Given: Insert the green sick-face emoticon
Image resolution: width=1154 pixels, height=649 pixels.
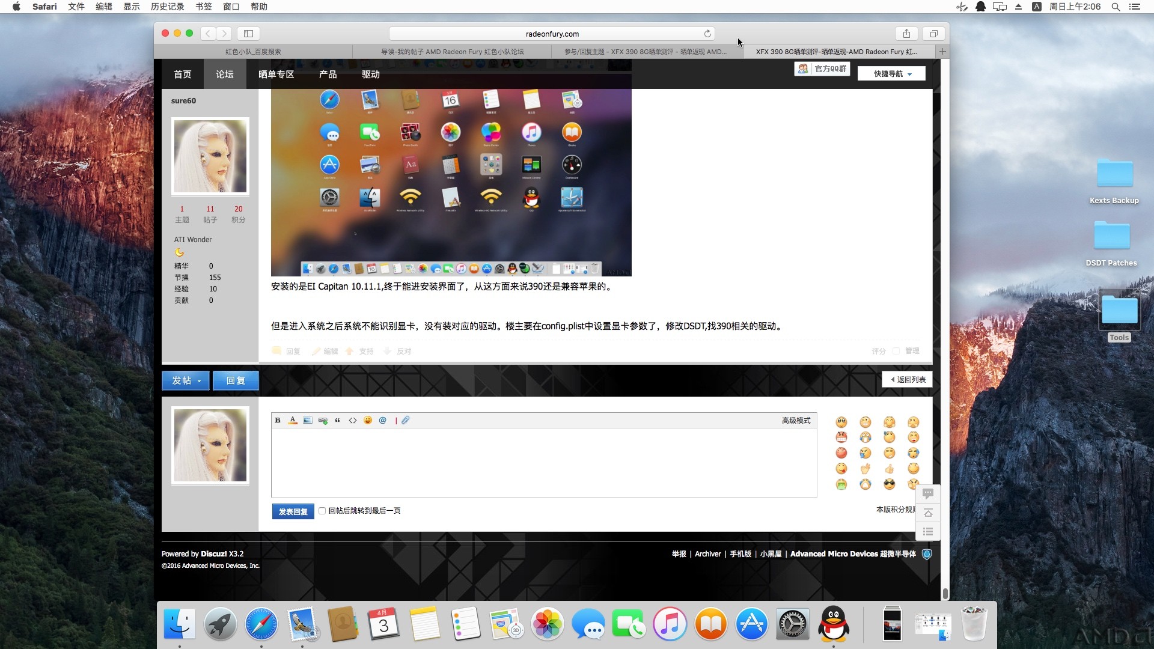Looking at the screenshot, I should (x=841, y=484).
